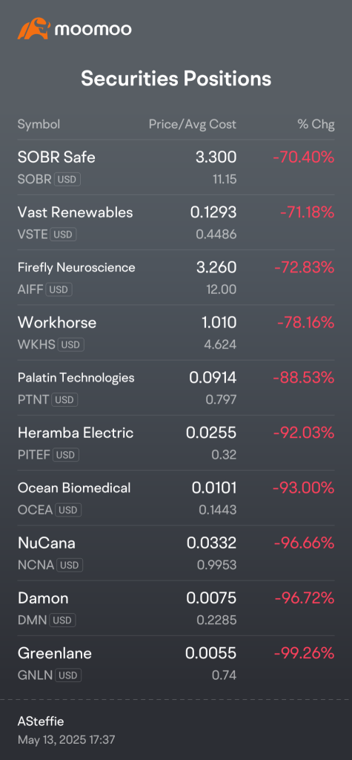
Task: Open the Vast Renewables position row
Action: tap(176, 223)
